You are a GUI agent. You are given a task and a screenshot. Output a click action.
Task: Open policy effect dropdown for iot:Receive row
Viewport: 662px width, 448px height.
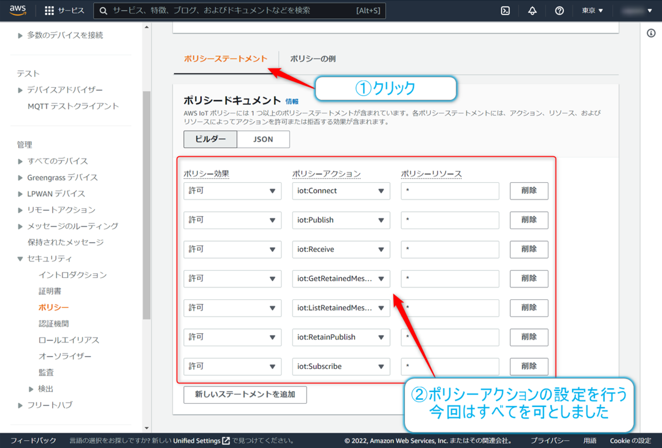pos(232,249)
